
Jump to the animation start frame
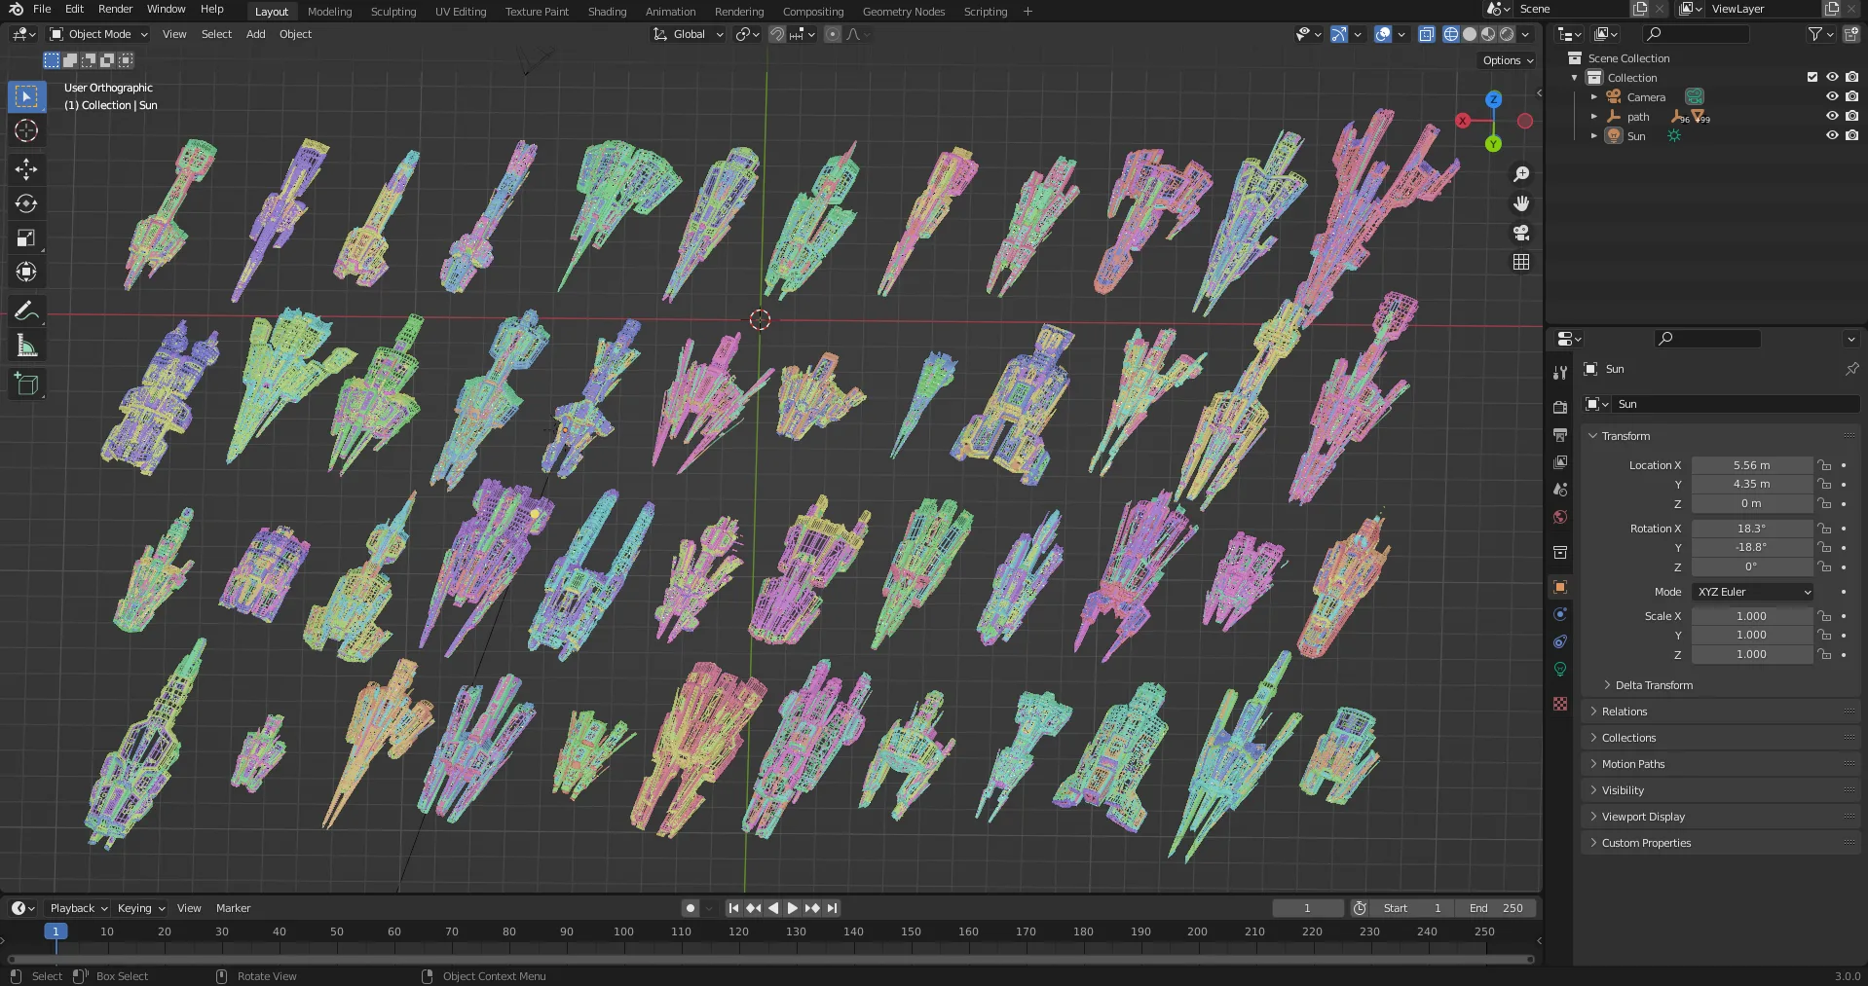(733, 908)
